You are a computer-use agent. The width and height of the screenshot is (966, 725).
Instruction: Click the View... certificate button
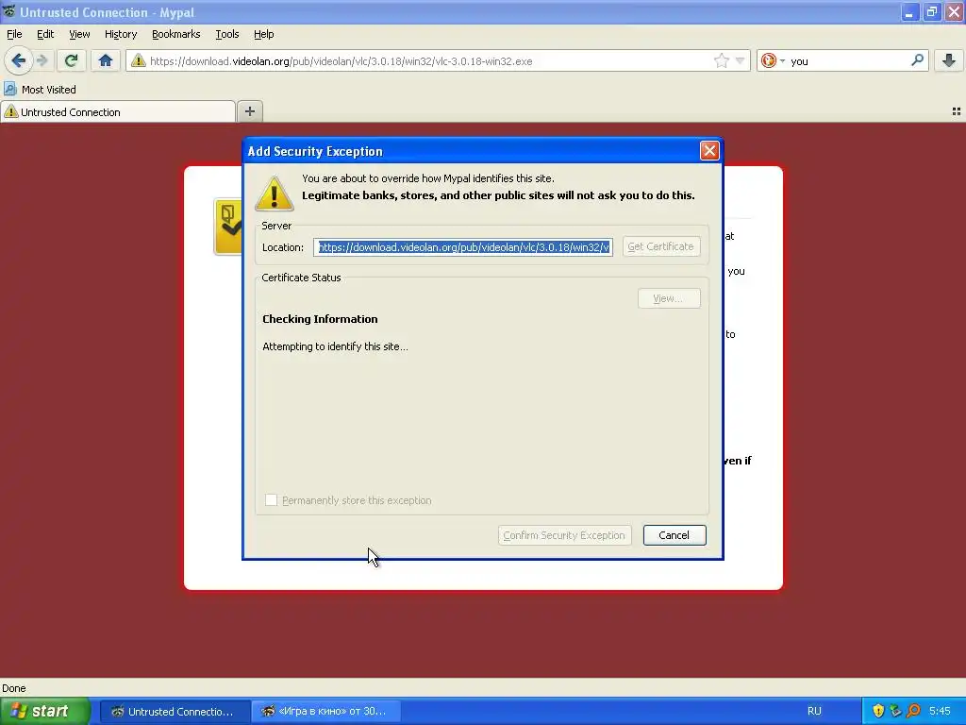point(669,298)
